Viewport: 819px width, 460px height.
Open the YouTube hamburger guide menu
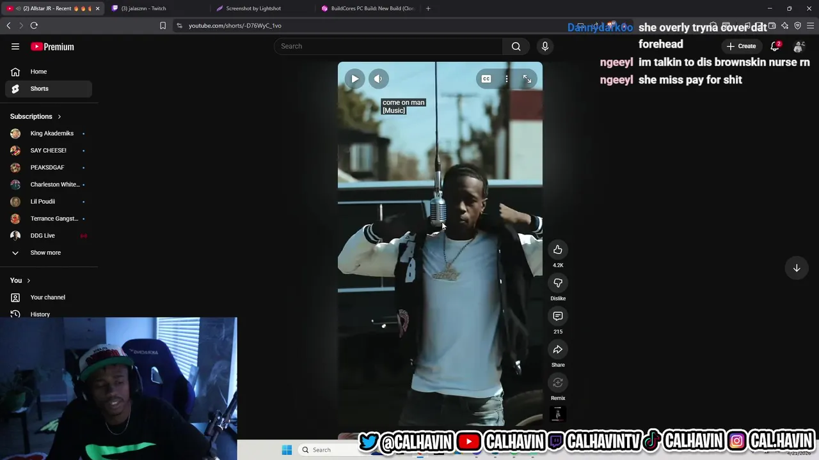(15, 47)
